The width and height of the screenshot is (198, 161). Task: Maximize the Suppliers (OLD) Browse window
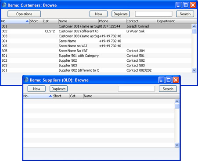coord(169,80)
